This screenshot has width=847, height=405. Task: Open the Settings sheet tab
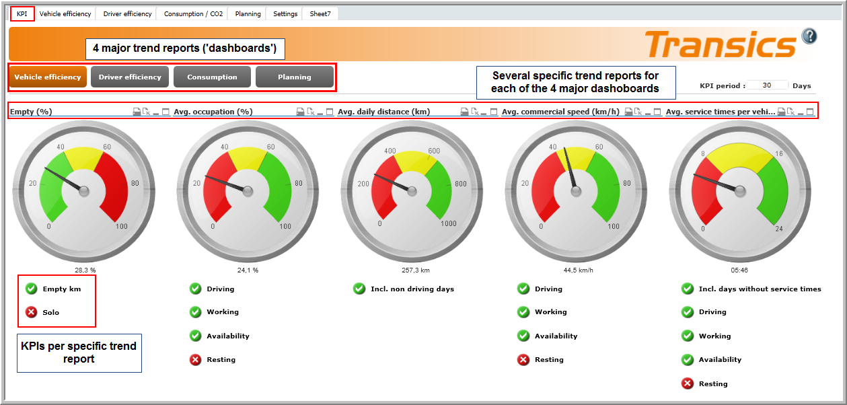tap(285, 13)
